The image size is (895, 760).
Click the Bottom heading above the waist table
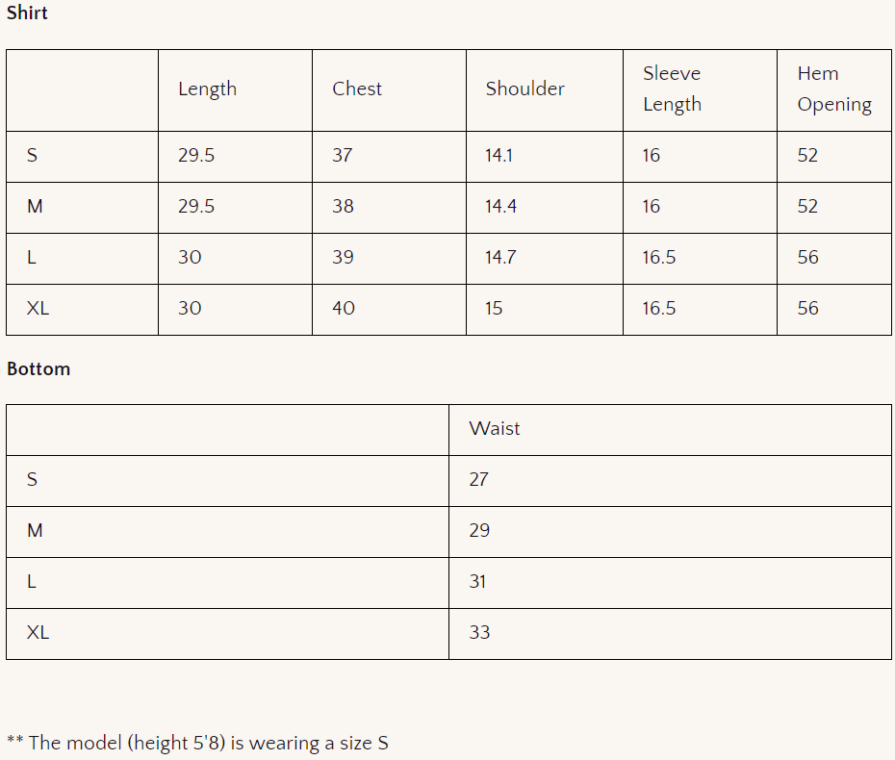click(x=38, y=368)
